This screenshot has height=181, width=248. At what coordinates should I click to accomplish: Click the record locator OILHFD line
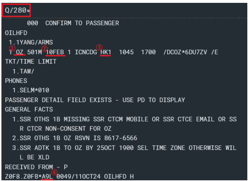16,33
